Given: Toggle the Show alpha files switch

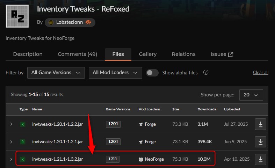Looking at the screenshot, I should (x=152, y=73).
